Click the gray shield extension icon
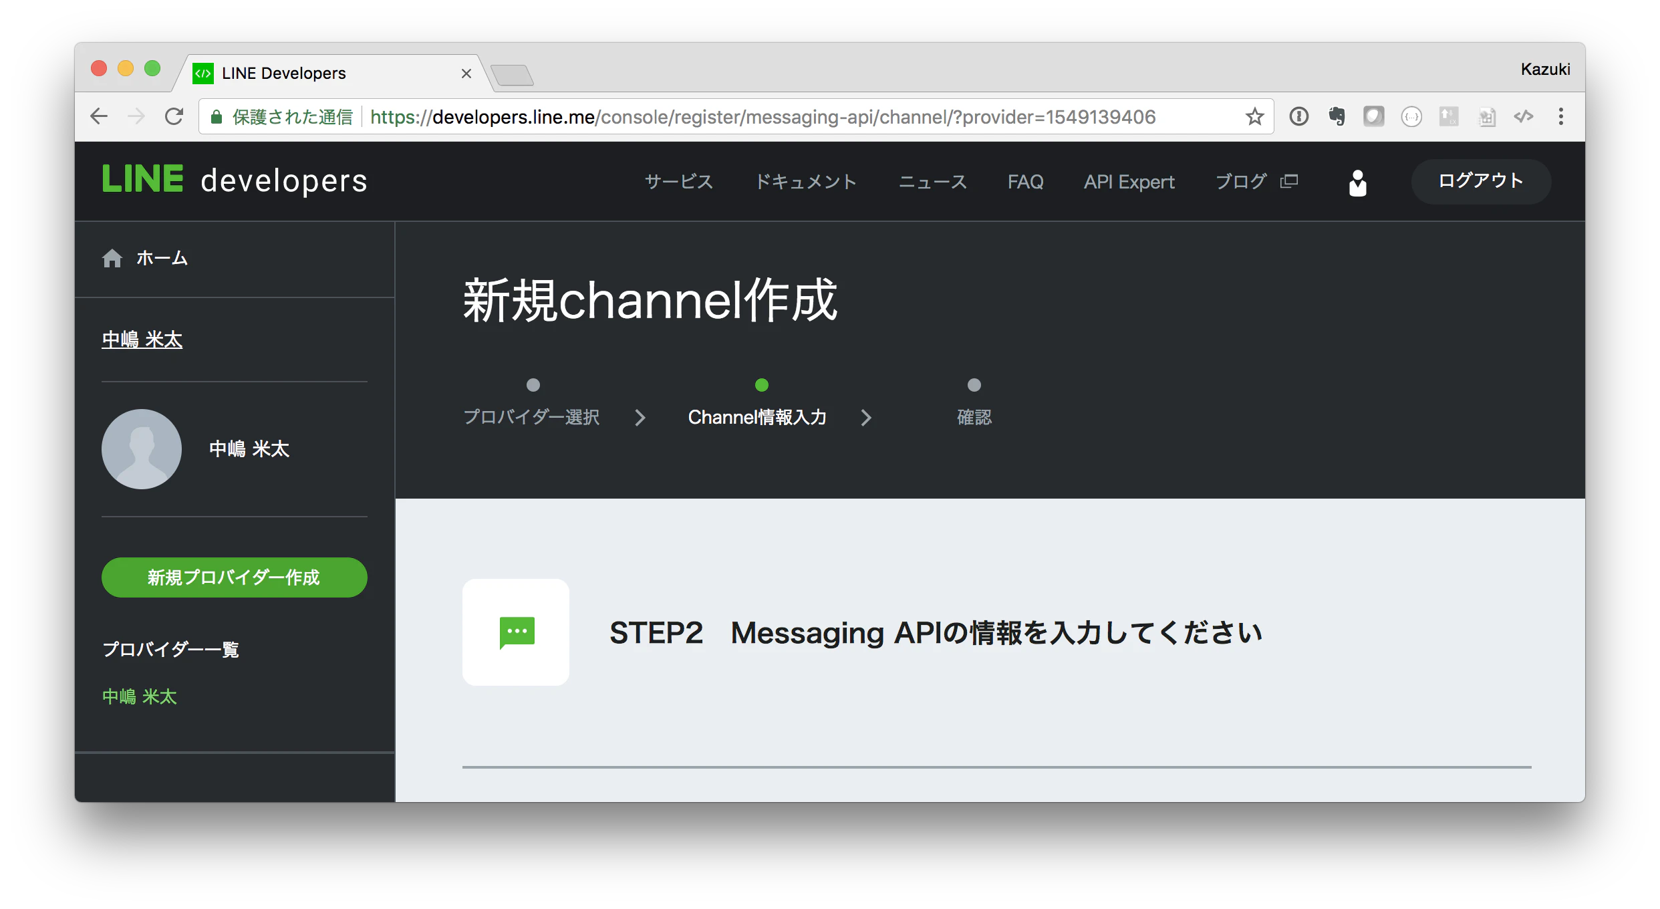 click(x=1373, y=116)
